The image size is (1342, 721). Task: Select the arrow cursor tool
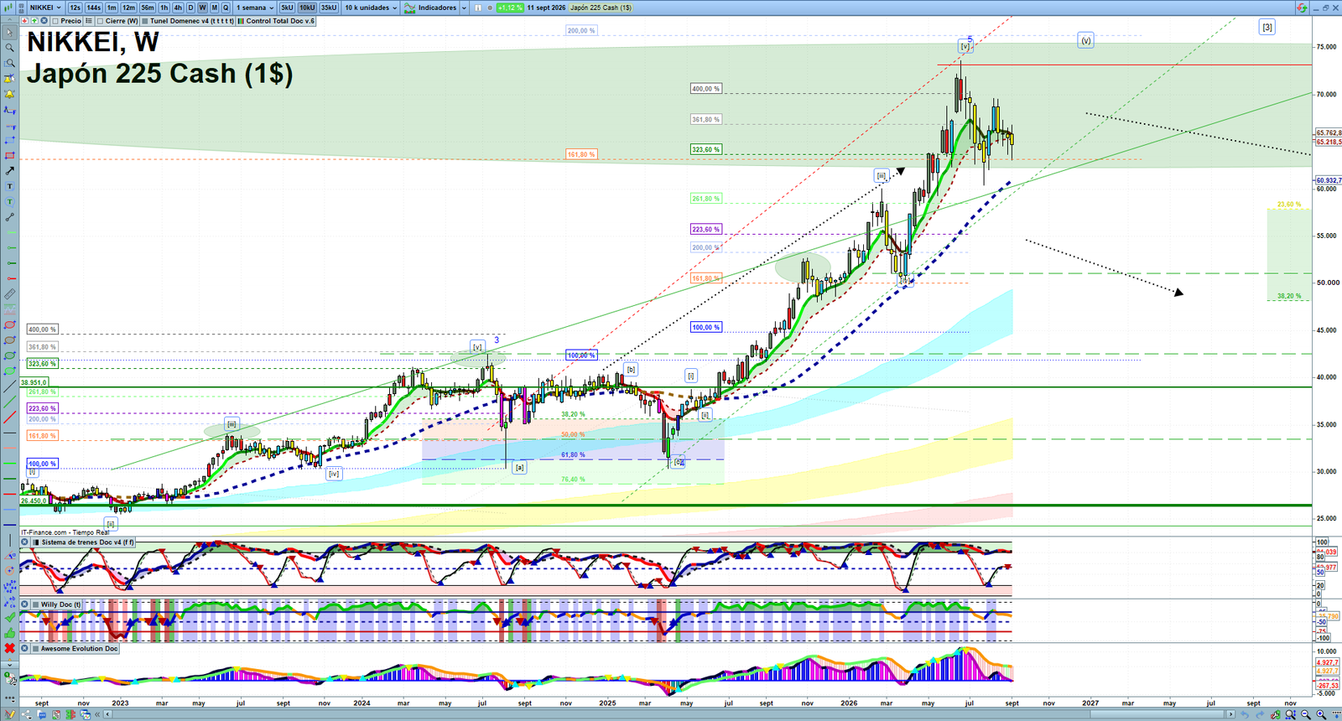(x=9, y=33)
